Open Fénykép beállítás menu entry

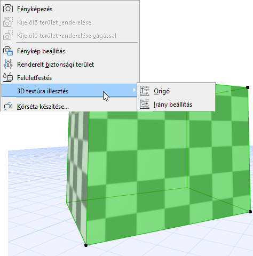[69, 51]
